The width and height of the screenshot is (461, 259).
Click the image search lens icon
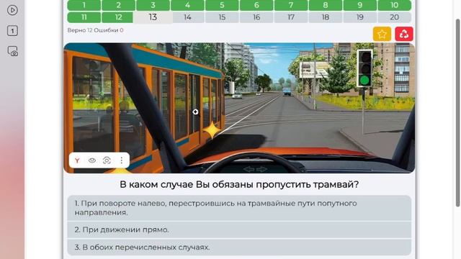coord(107,160)
